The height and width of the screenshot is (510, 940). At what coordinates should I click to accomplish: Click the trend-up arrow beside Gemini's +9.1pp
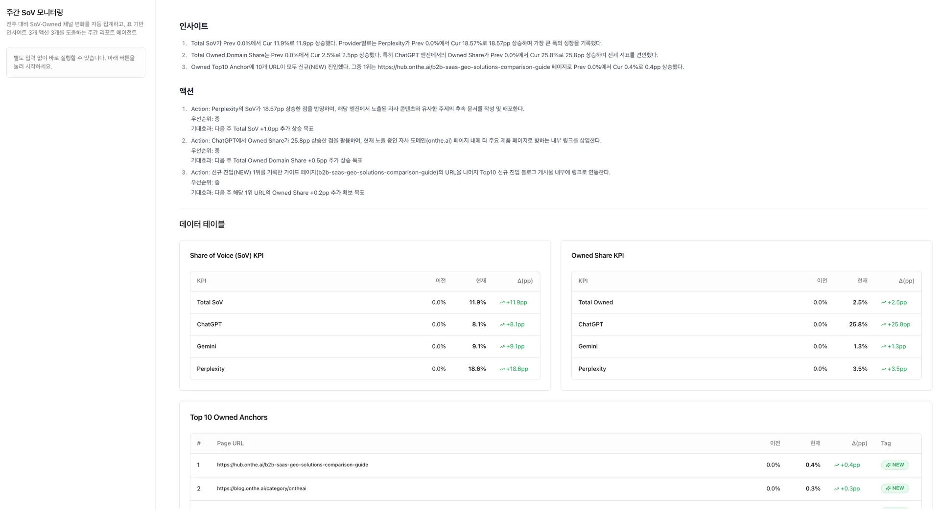pos(502,347)
